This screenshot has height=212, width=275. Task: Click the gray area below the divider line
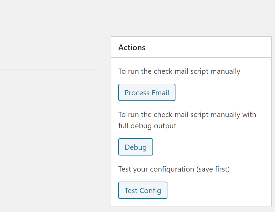click(49, 129)
